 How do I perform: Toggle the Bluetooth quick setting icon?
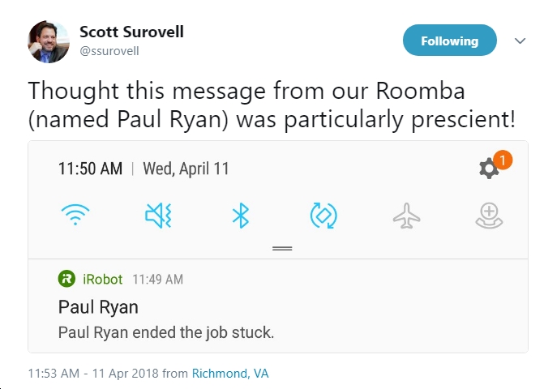241,216
